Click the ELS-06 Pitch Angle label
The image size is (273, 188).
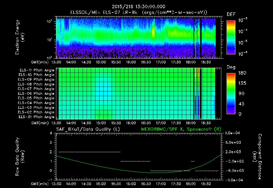pyautogui.click(x=36, y=94)
